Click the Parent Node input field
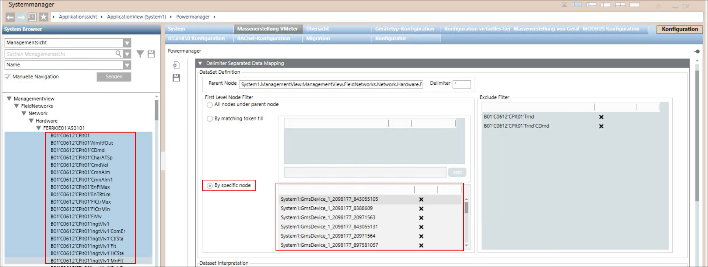This screenshot has height=267, width=708. click(331, 84)
